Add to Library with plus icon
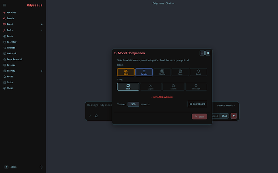This screenshot has height=173, width=278. [41, 71]
